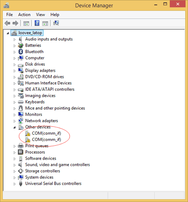
Task: Expand Universal Serial Bus controllers node
Action: click(x=14, y=184)
